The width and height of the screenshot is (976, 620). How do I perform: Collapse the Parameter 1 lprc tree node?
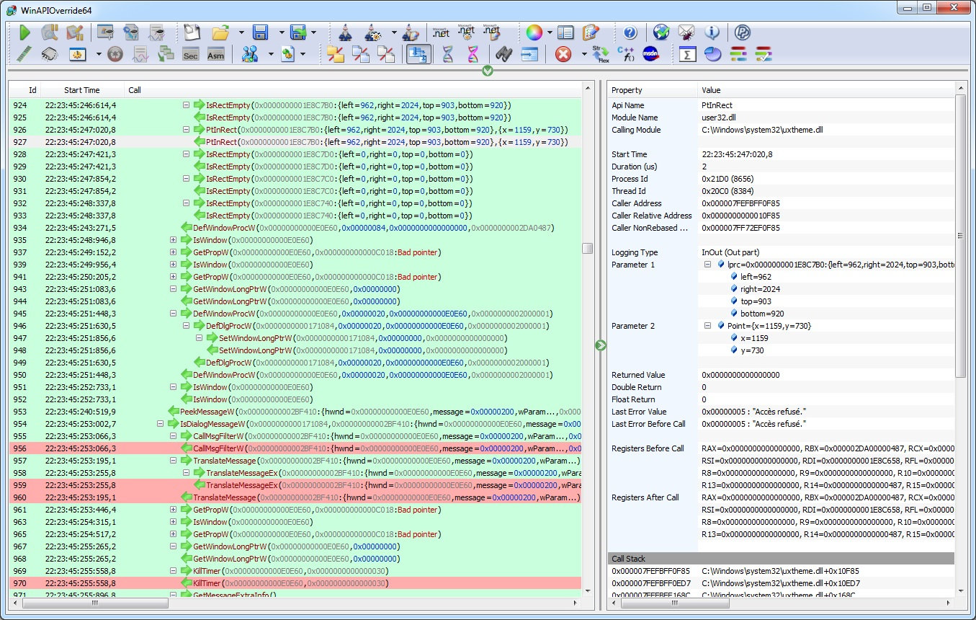click(709, 265)
